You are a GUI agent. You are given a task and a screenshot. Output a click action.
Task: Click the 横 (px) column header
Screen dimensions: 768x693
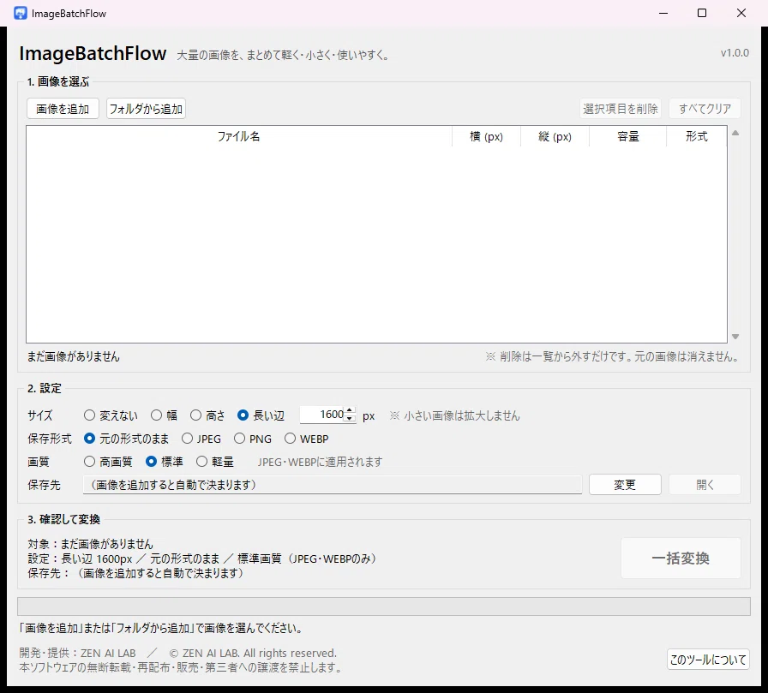(x=486, y=136)
